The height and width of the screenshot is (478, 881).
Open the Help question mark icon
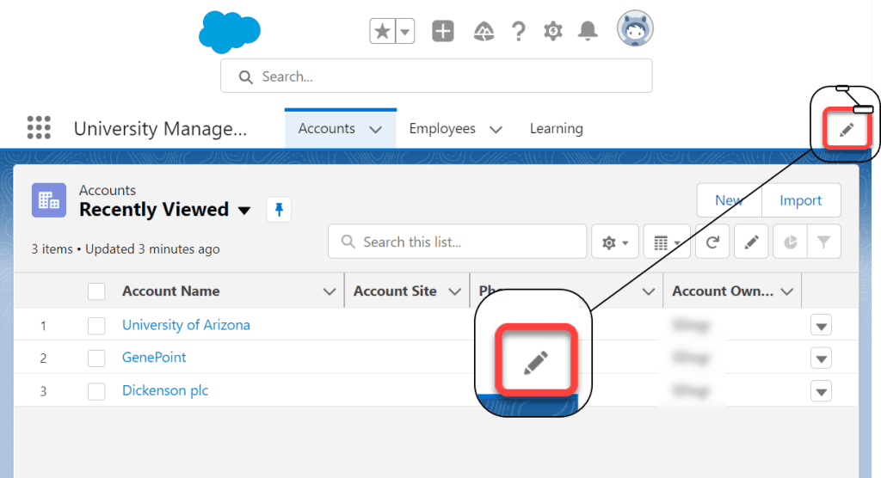[x=519, y=32]
